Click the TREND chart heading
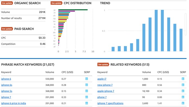Viewport: 189px width, 107px height. pos(105,3)
